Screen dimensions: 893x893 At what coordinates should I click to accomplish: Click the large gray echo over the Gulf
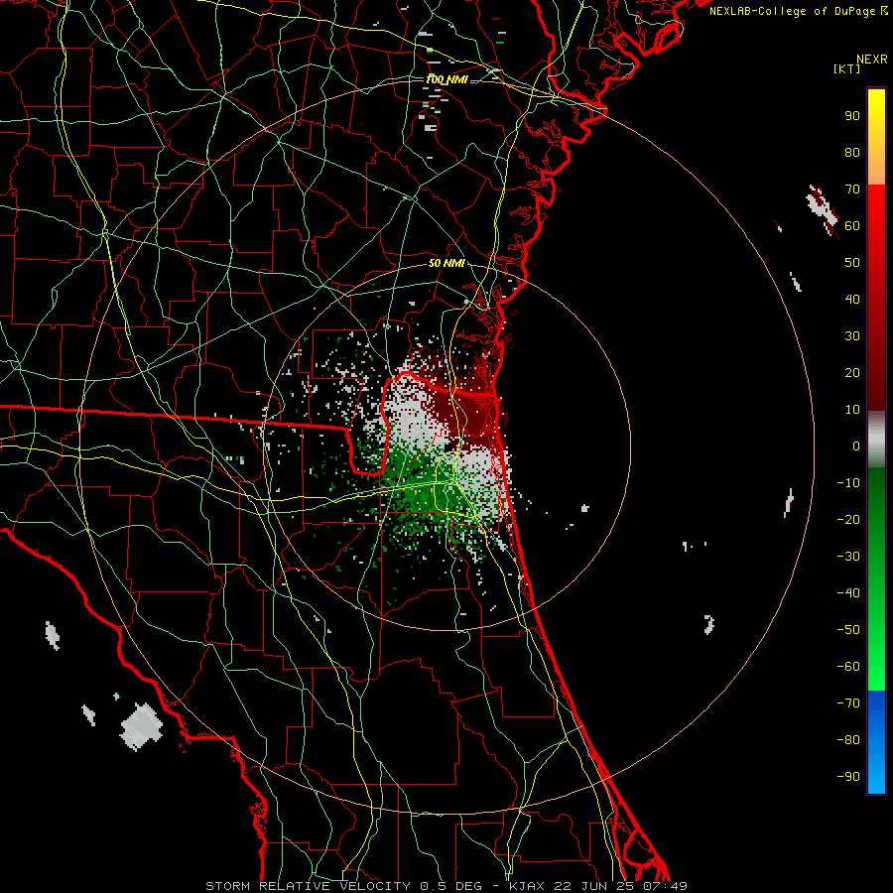coord(141,726)
